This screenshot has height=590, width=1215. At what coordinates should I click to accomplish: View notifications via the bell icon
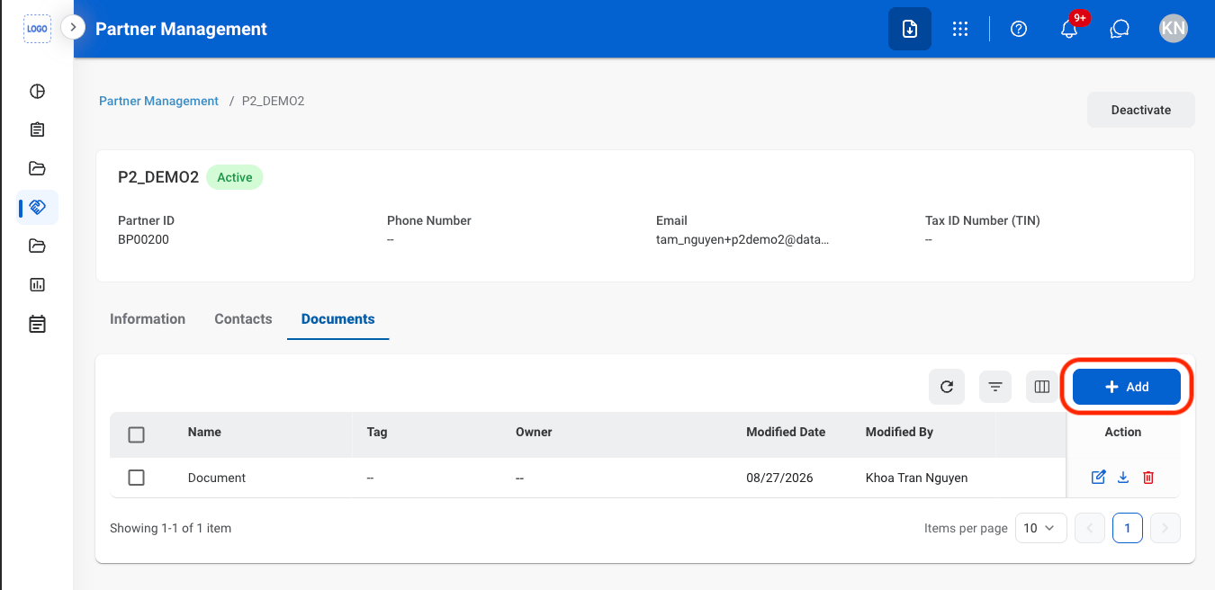1069,29
